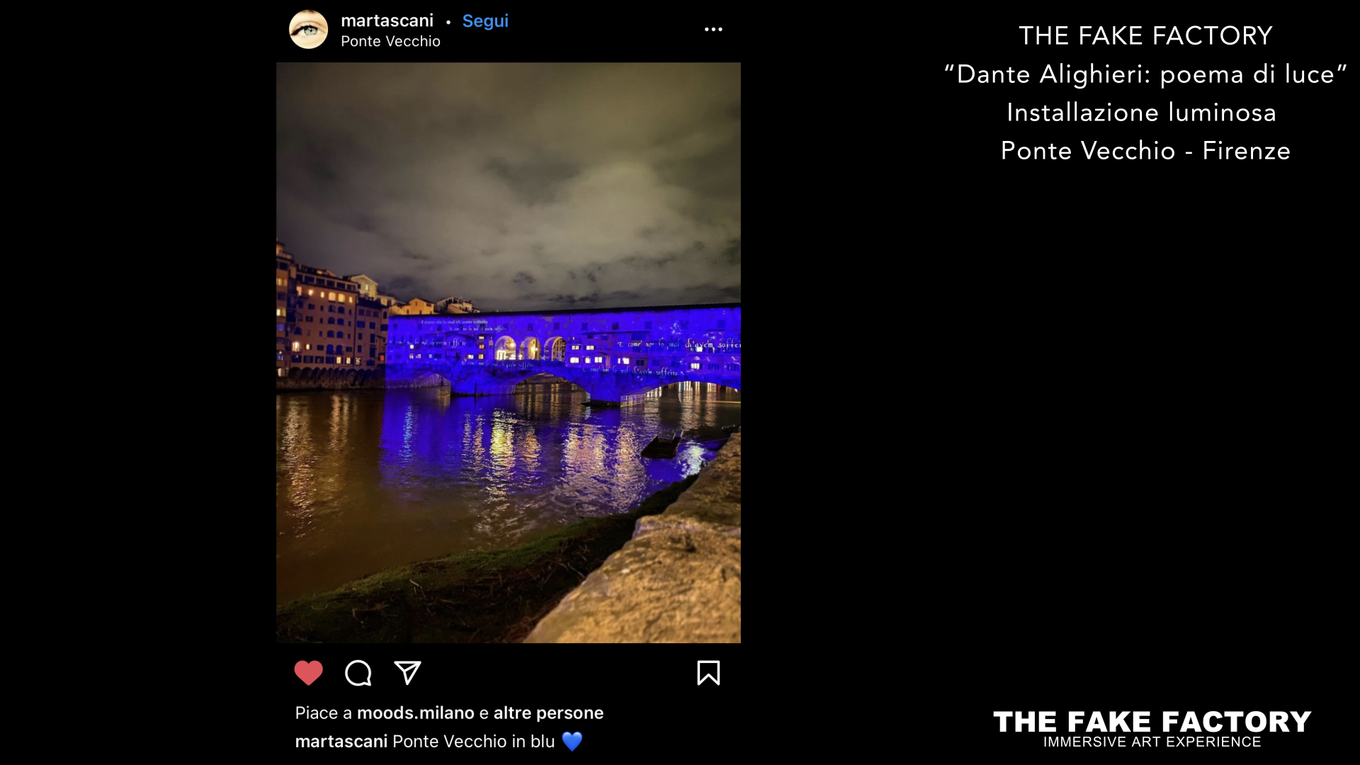Click THE FAKE FACTORY bottom logo
The height and width of the screenshot is (765, 1360).
click(x=1152, y=722)
